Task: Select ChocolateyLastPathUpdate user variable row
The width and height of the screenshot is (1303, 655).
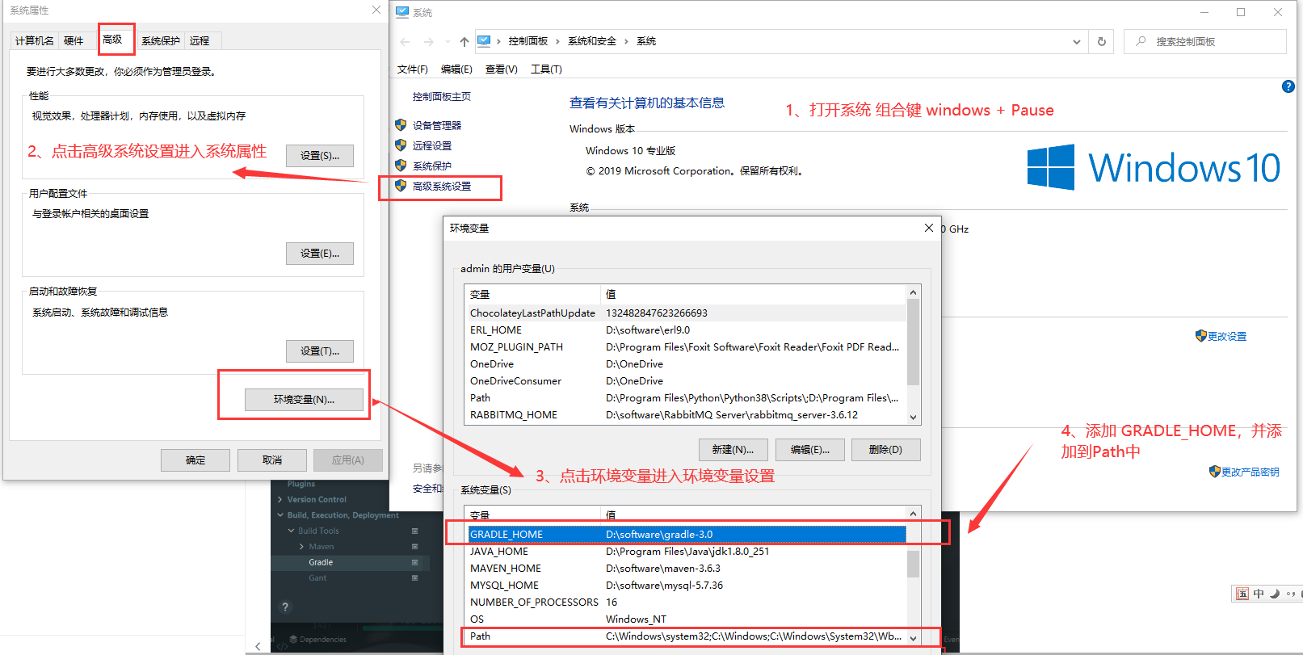Action: [x=687, y=313]
